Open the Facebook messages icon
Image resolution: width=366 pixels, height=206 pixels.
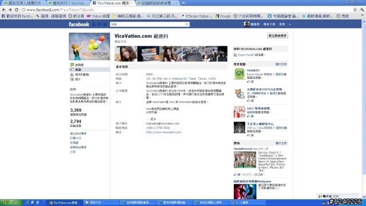[100, 24]
